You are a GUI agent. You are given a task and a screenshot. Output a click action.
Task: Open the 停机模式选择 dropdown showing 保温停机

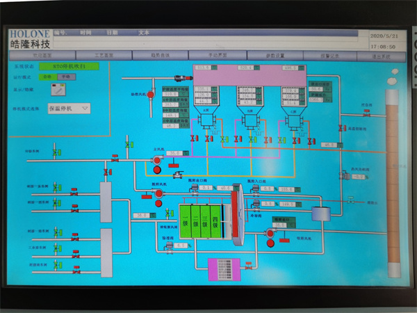(69, 108)
